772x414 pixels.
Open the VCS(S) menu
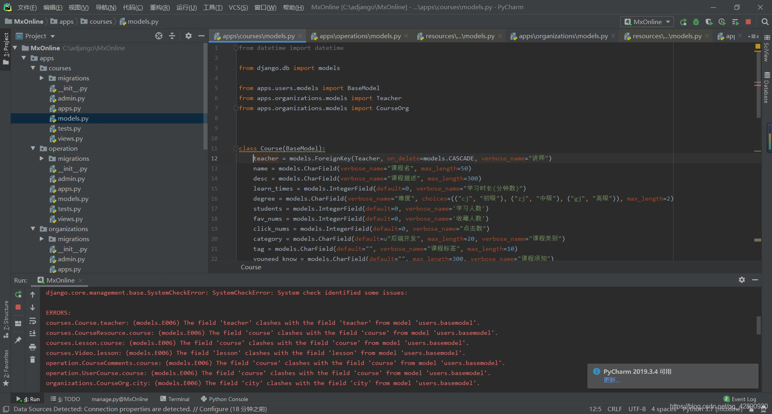click(238, 7)
